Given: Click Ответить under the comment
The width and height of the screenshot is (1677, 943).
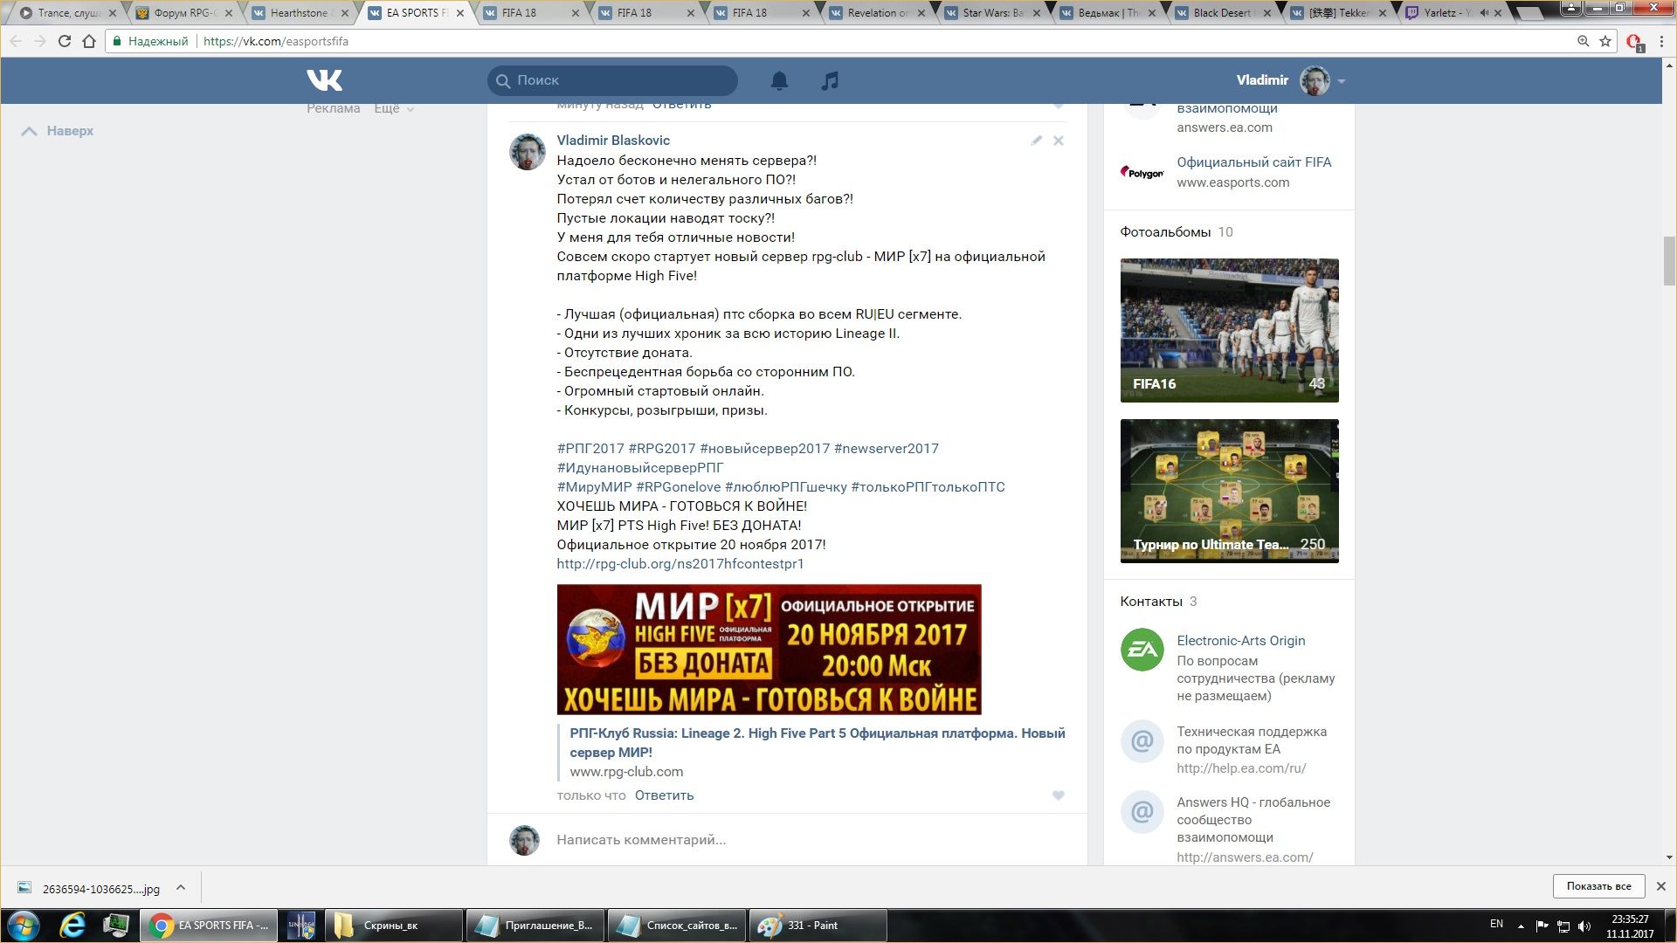Looking at the screenshot, I should pos(664,795).
